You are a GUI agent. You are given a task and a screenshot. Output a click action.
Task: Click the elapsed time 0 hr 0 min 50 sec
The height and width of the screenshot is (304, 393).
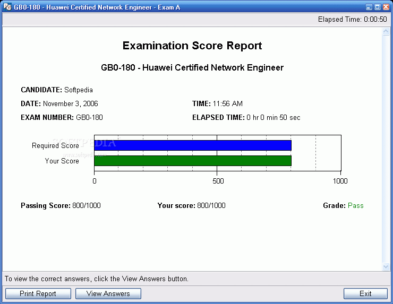click(x=273, y=117)
